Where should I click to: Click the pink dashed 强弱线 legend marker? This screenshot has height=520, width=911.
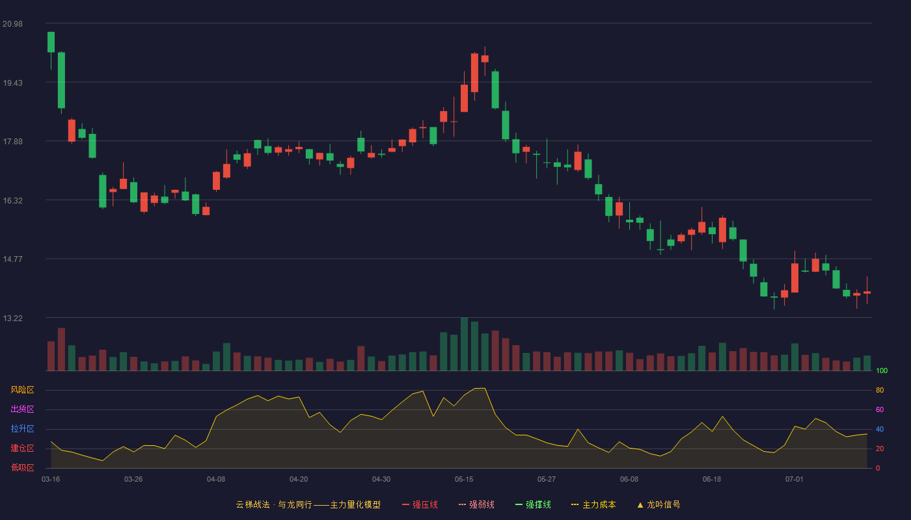coord(462,504)
